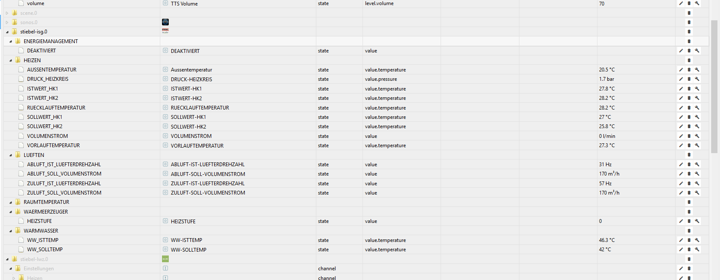
Task: Collapse the stiebel-isg.0 tree node
Action: pyautogui.click(x=7, y=32)
